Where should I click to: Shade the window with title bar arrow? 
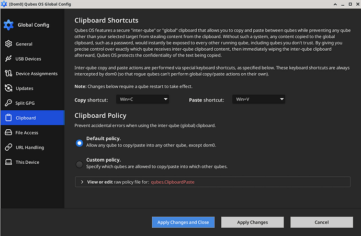click(335, 4)
